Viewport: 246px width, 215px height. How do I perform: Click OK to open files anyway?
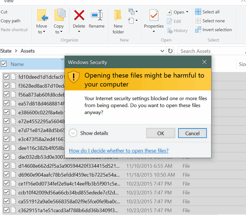click(x=161, y=133)
